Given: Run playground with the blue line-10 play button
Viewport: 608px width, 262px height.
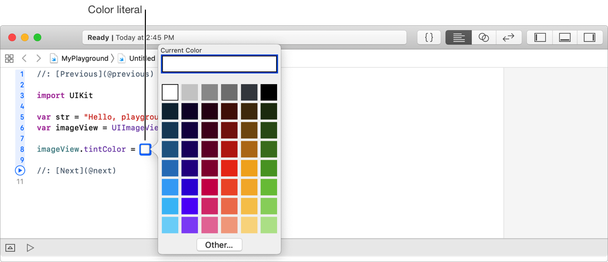Looking at the screenshot, I should tap(20, 170).
